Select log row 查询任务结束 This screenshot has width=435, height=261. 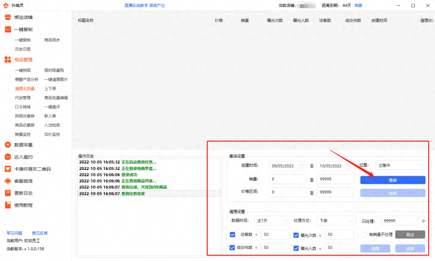pos(149,194)
